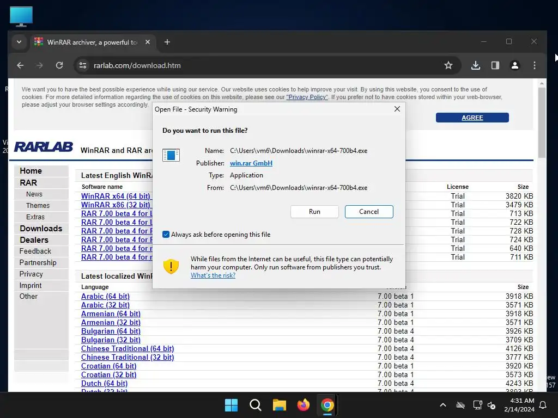
Task: Click the WinRAR x86 (32 bit) download link
Action: (x=117, y=205)
